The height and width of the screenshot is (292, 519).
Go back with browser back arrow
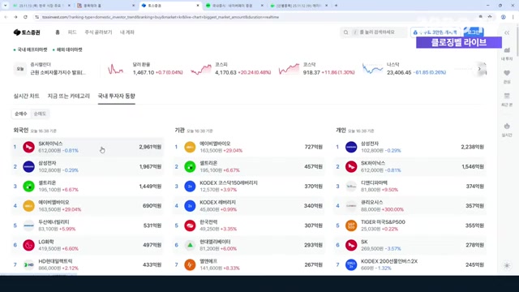(x=6, y=17)
